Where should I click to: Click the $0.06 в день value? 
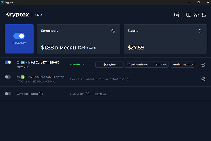coord(87,48)
